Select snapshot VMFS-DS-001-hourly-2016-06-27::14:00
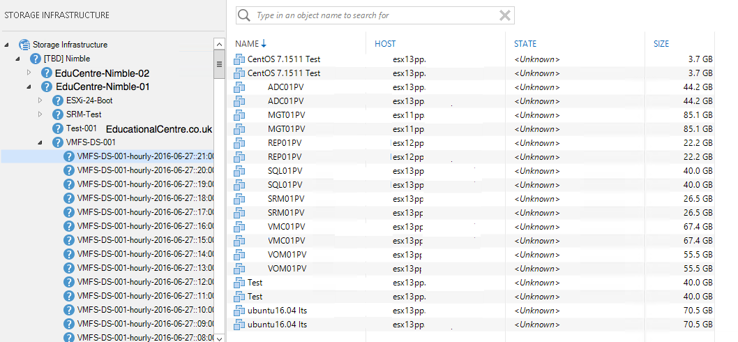 click(x=146, y=254)
